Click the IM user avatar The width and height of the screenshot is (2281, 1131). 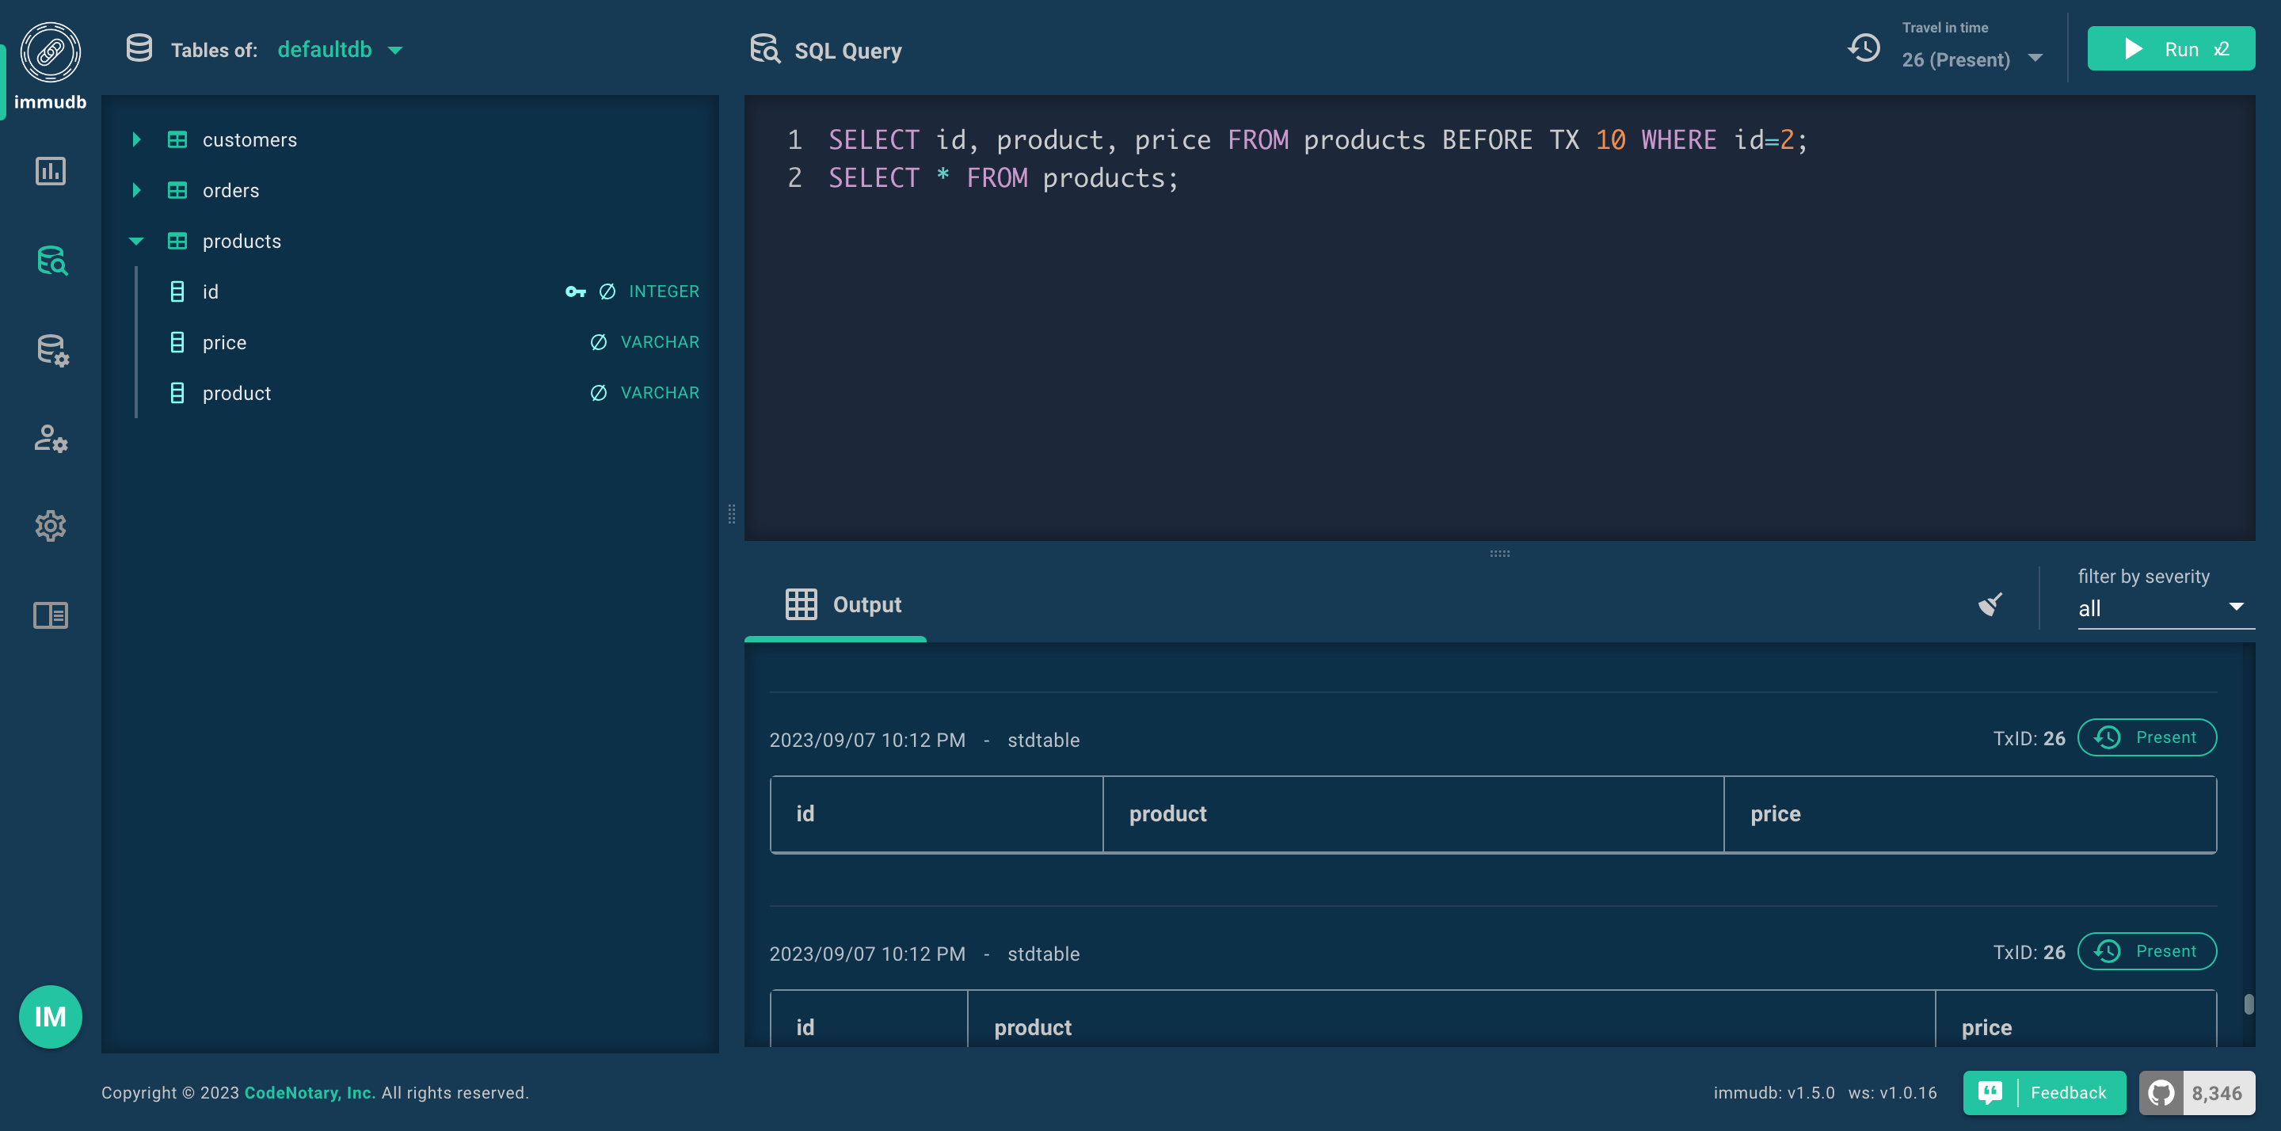pos(51,1016)
